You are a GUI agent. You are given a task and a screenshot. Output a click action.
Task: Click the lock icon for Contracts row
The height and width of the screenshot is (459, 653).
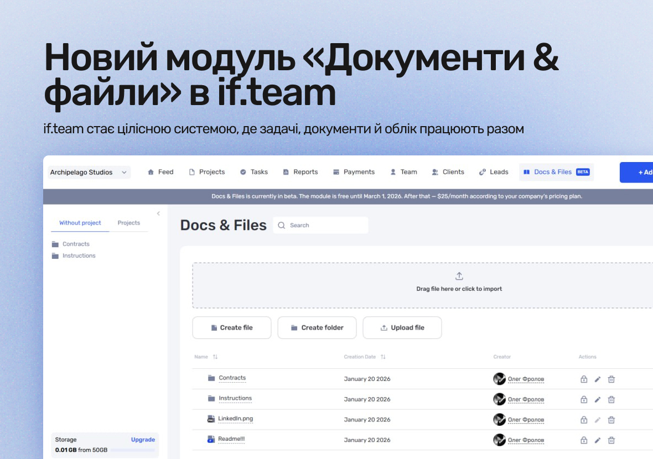coord(584,379)
